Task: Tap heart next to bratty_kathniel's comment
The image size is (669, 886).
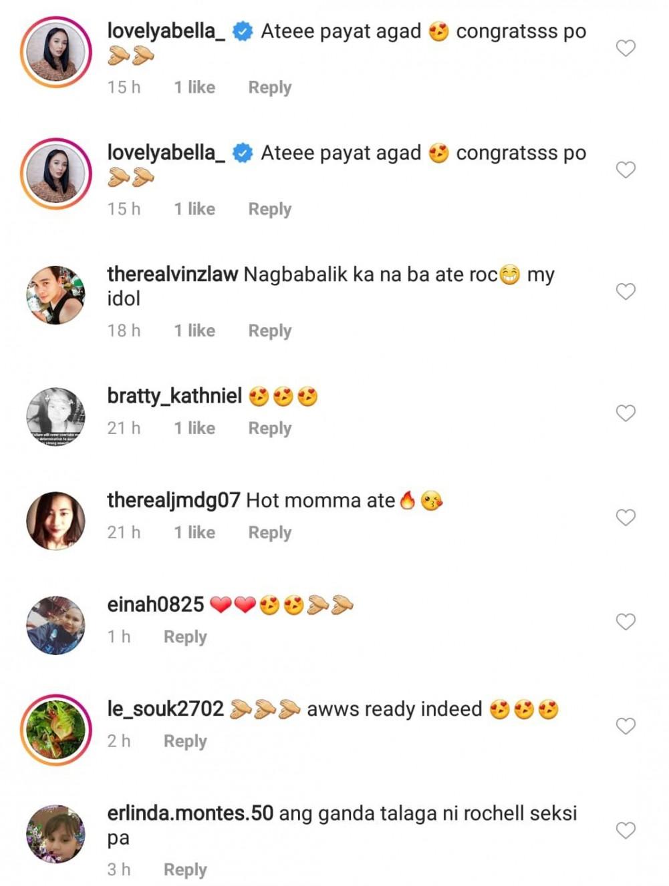Action: (625, 413)
